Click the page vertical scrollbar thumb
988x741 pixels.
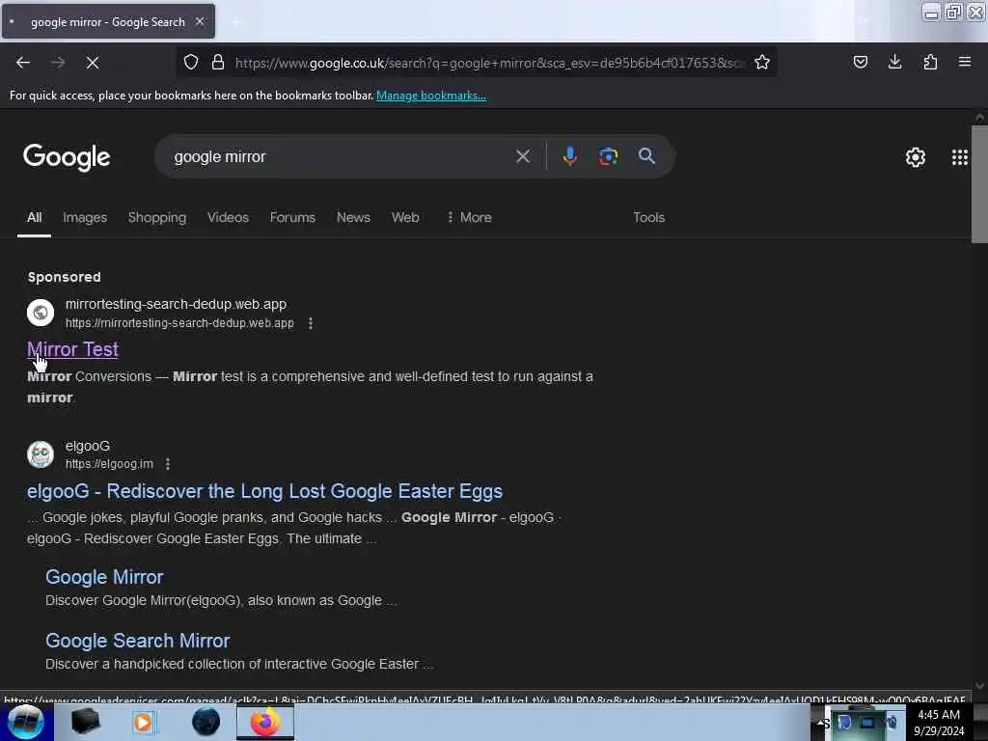[x=980, y=184]
